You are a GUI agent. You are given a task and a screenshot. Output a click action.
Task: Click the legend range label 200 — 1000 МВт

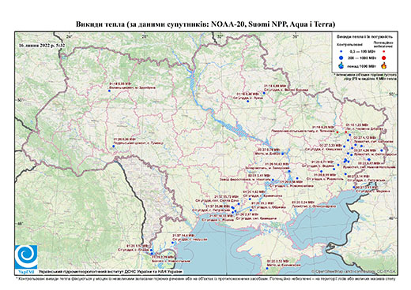(x=363, y=58)
